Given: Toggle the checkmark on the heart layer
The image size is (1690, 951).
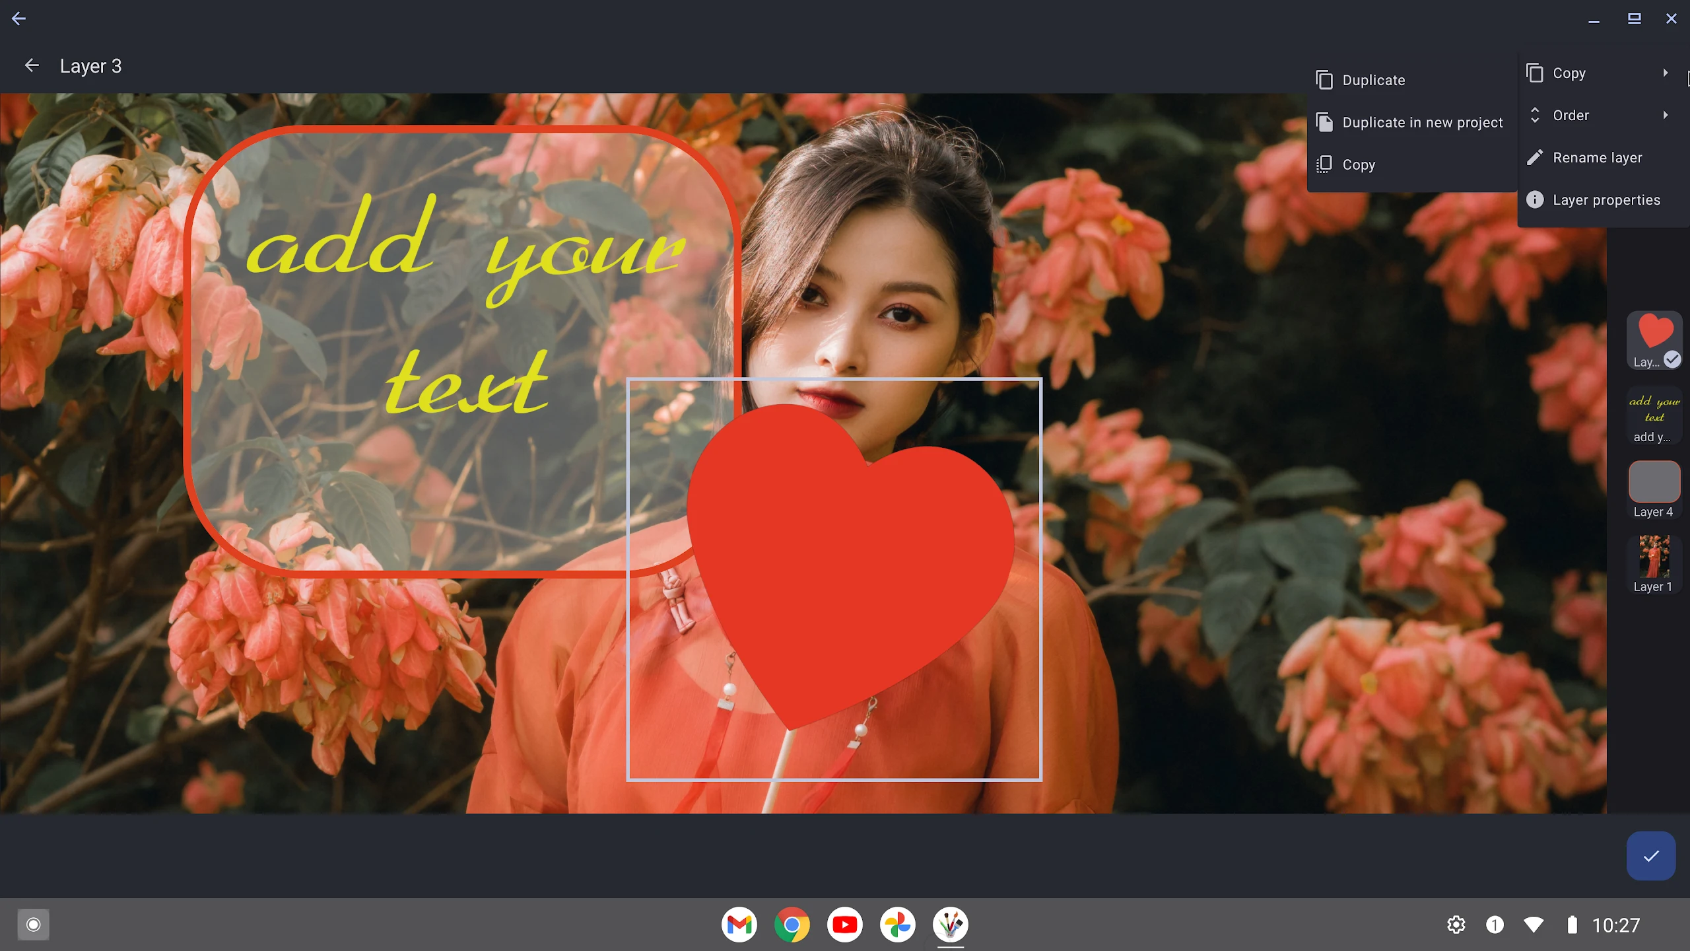Looking at the screenshot, I should [1672, 359].
